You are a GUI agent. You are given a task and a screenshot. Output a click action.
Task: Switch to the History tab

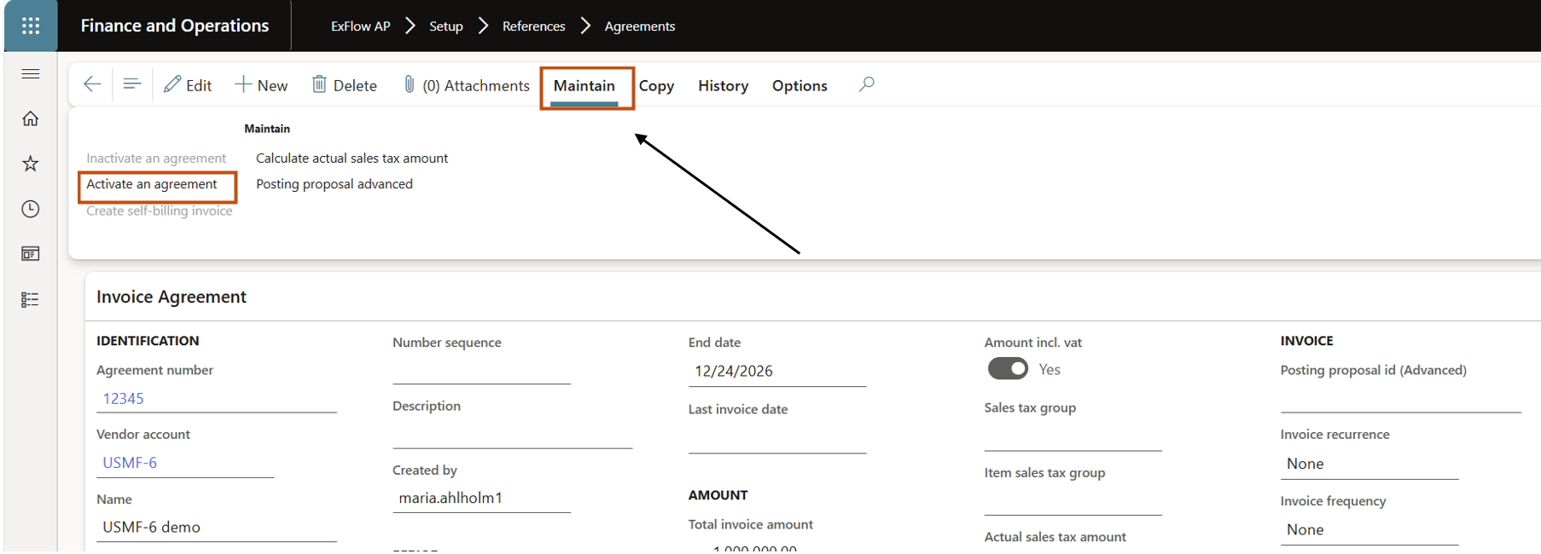(723, 86)
